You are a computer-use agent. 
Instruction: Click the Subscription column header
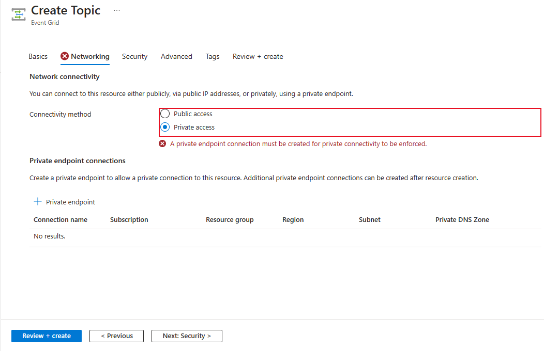click(129, 219)
